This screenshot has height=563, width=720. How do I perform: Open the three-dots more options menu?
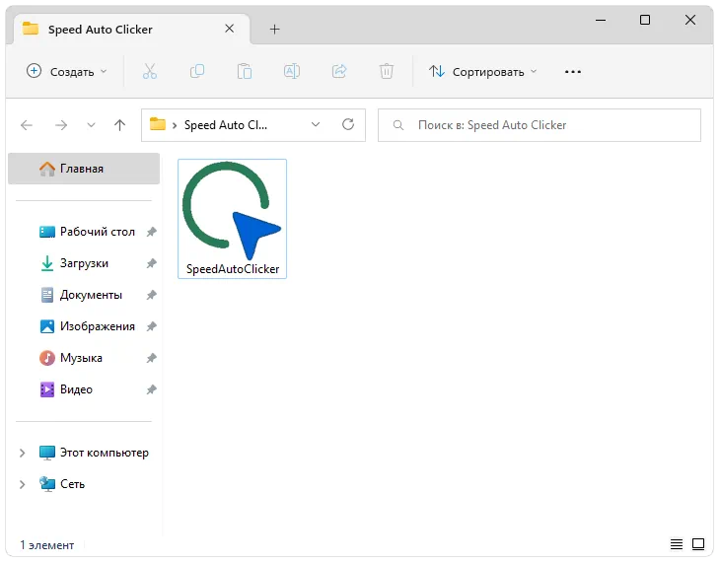coord(573,72)
